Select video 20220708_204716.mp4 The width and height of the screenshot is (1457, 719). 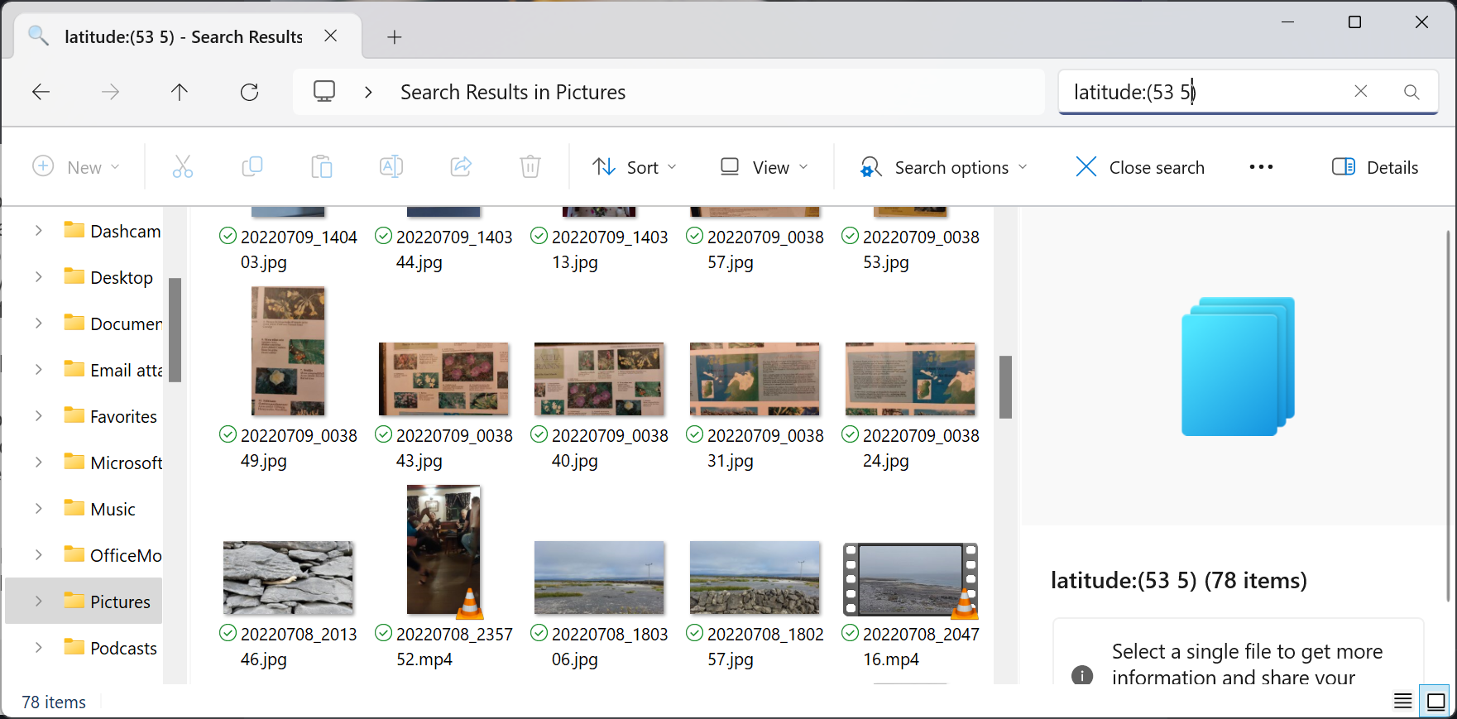pyautogui.click(x=910, y=579)
